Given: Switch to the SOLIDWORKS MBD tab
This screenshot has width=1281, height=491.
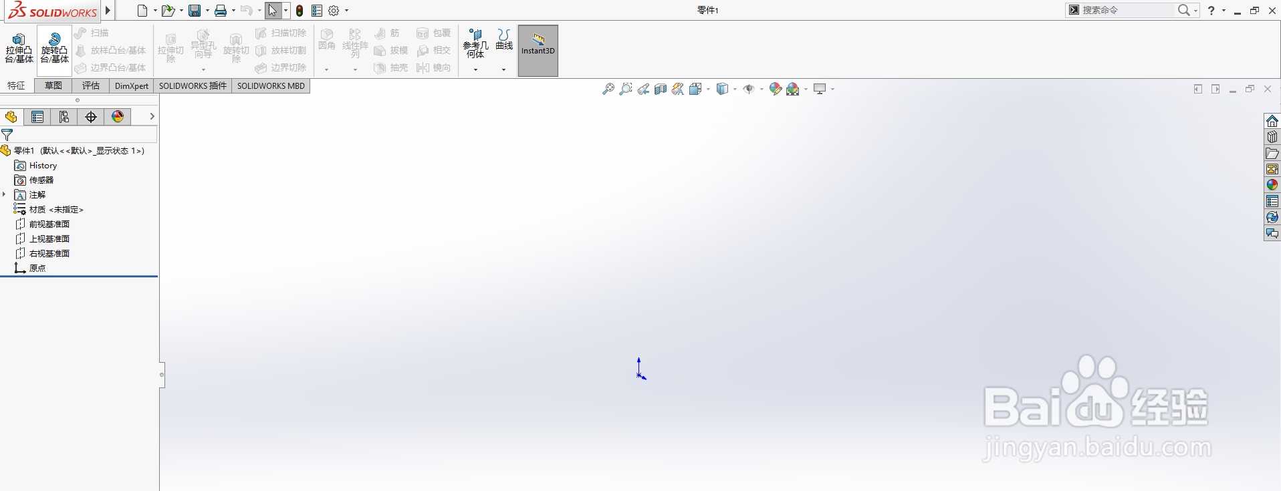Looking at the screenshot, I should [271, 86].
